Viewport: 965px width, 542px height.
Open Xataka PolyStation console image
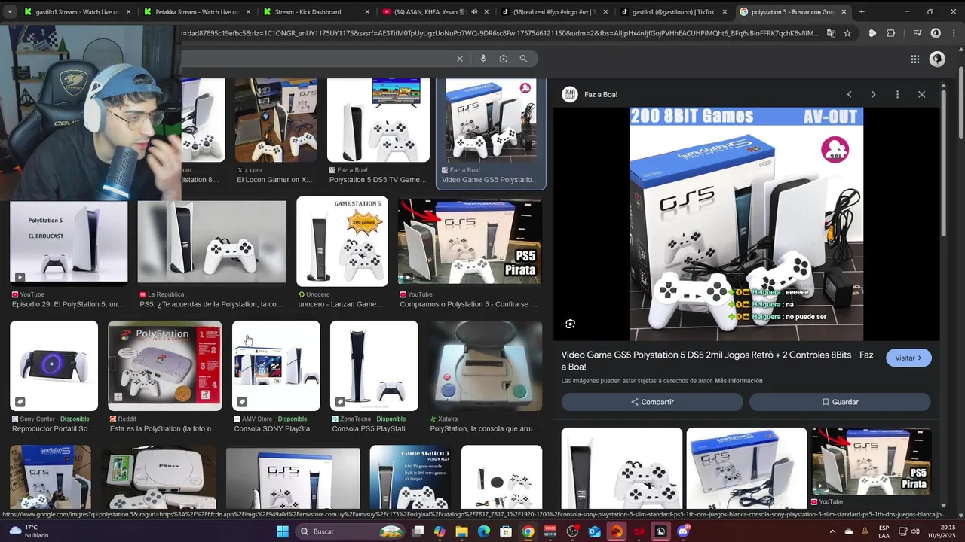(x=486, y=366)
